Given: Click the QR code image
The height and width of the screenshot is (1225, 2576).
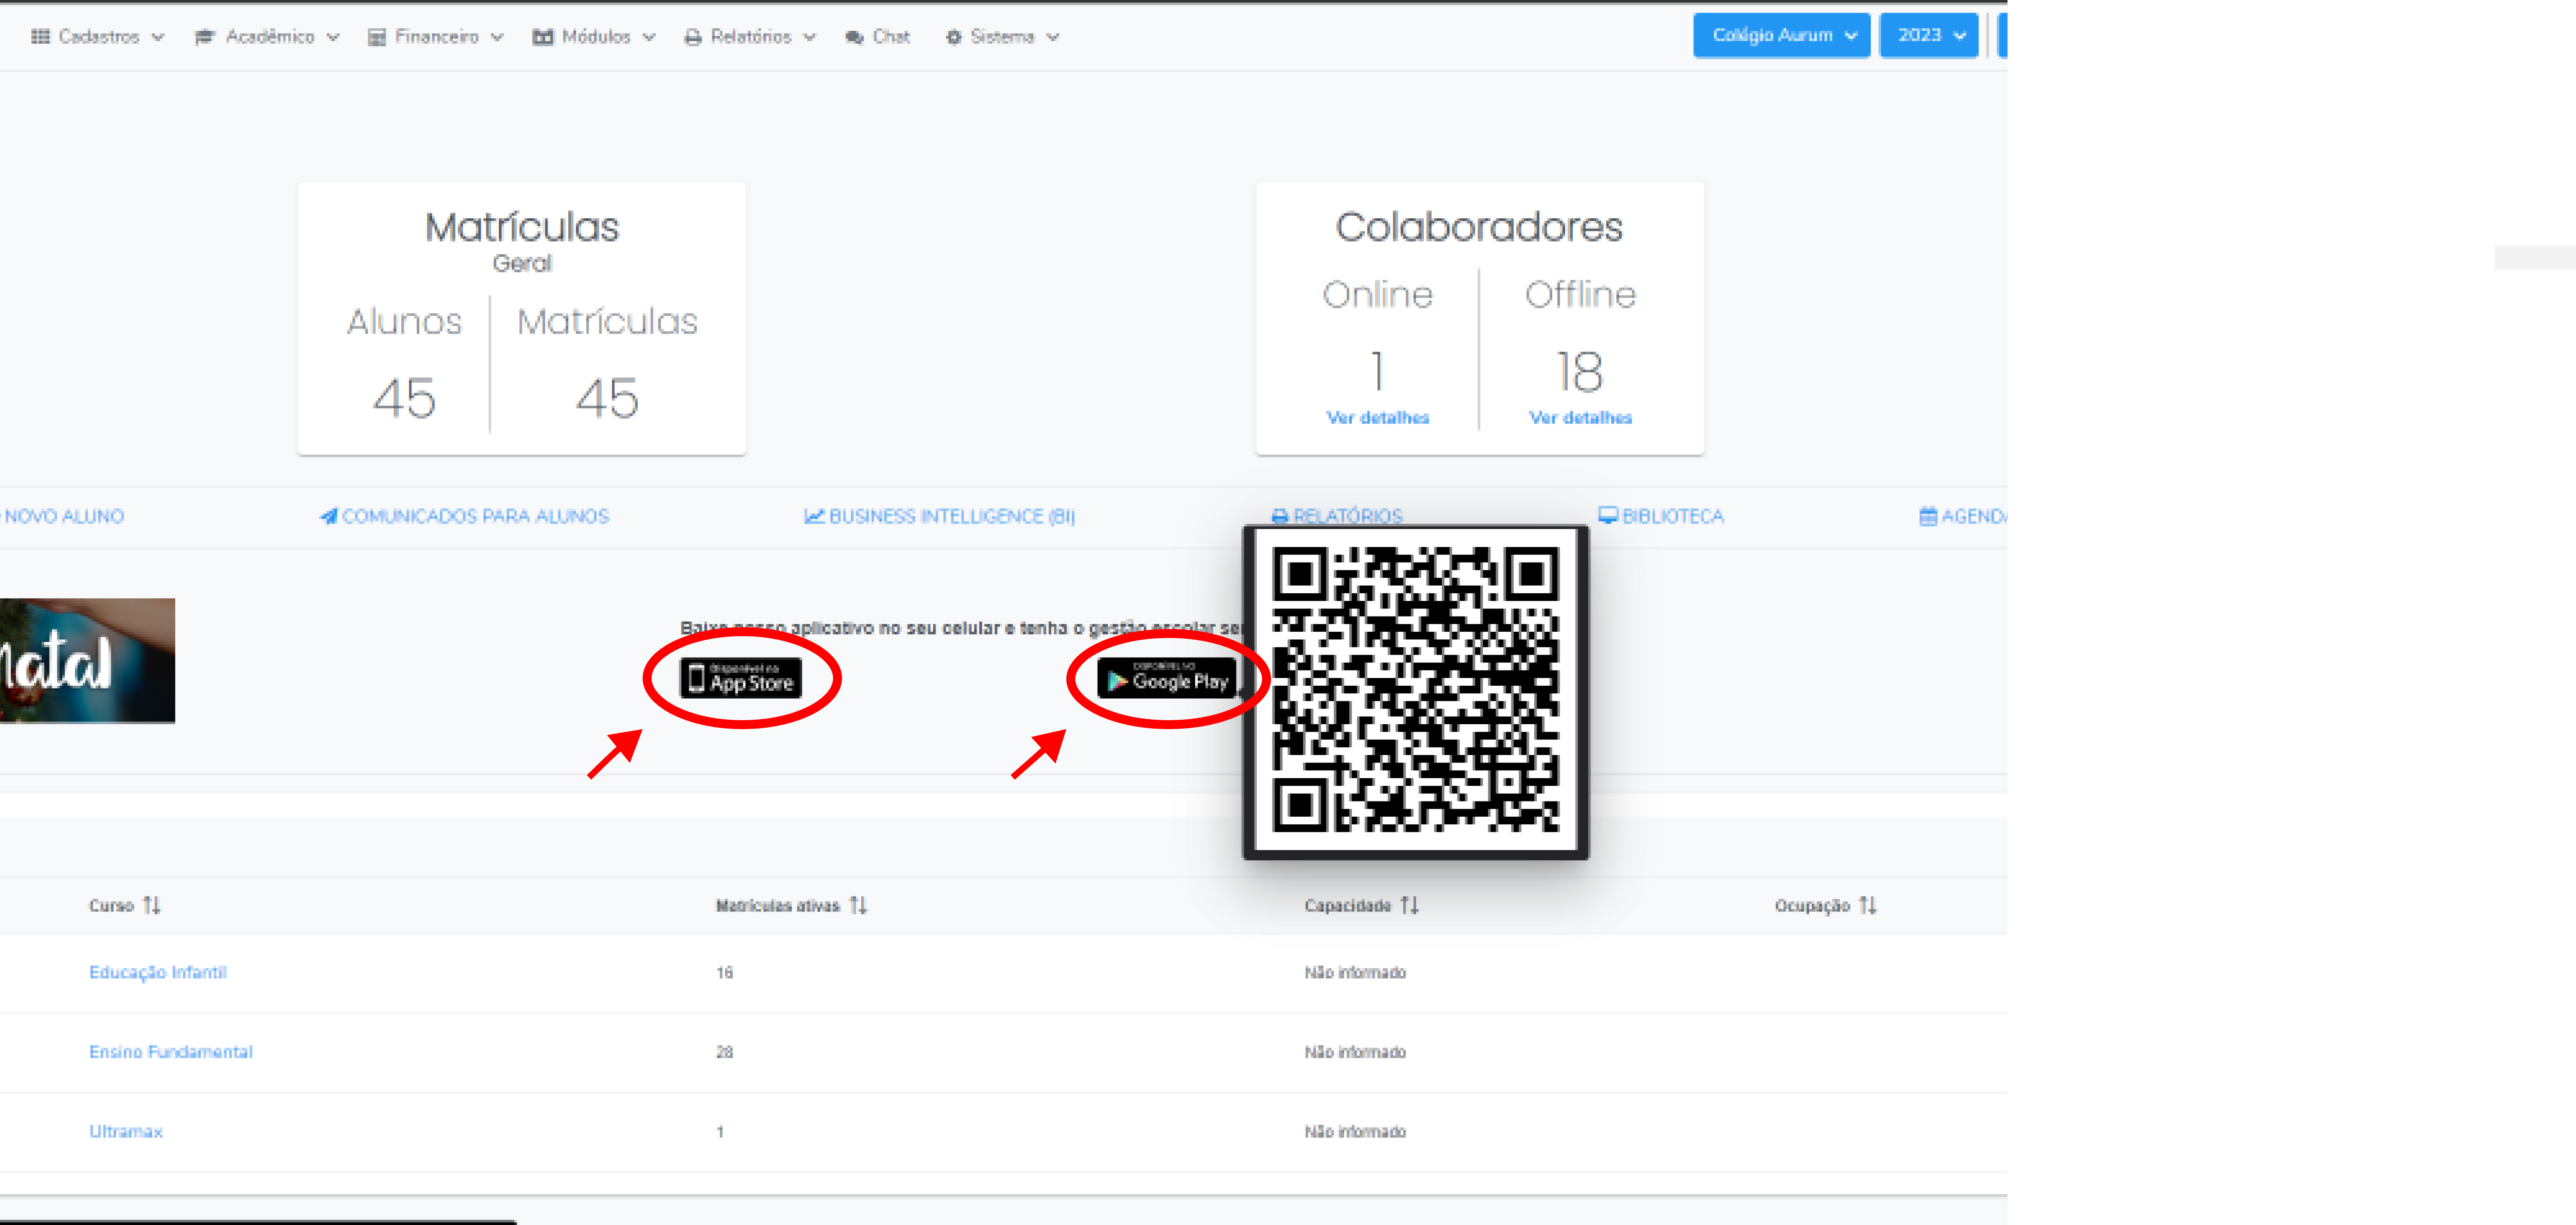Looking at the screenshot, I should click(x=1415, y=690).
